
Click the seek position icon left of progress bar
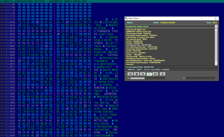pyautogui.click(x=128, y=78)
